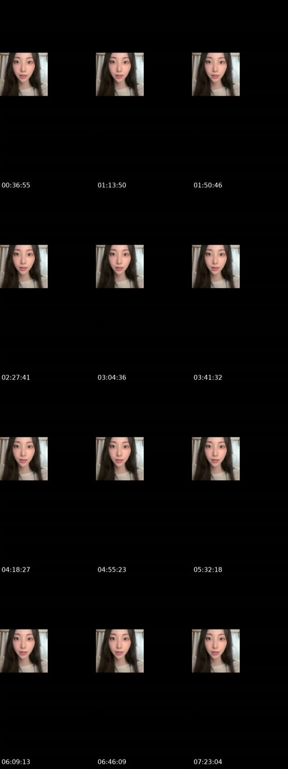Click the 07:23:04 timestamp label
288x769 pixels.
[208, 762]
